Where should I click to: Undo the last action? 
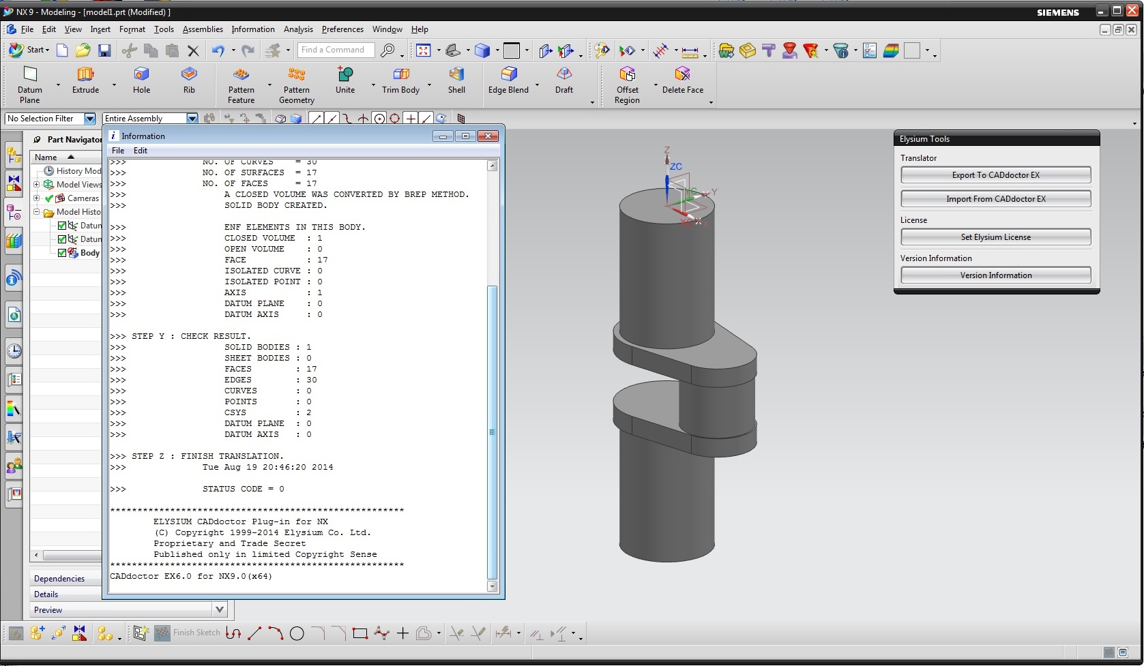coord(218,50)
